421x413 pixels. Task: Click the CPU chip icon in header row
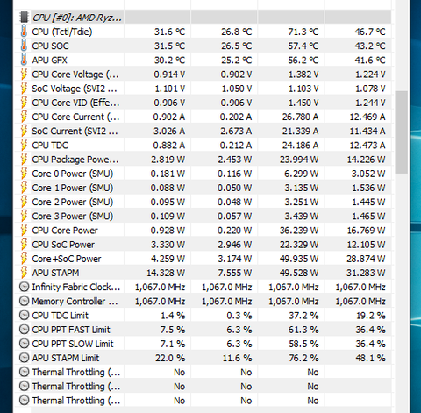(x=24, y=18)
